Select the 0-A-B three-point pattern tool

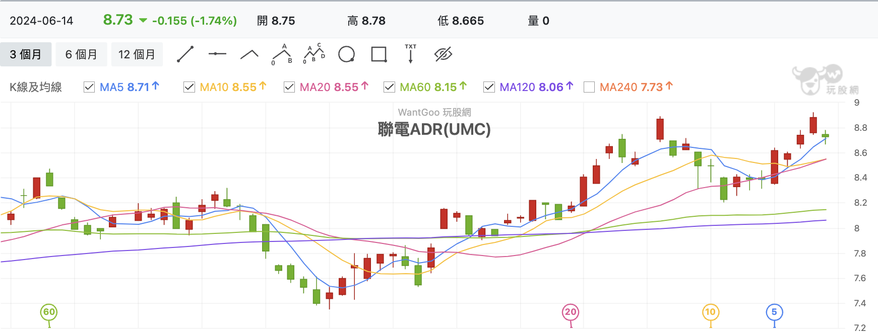(x=282, y=54)
